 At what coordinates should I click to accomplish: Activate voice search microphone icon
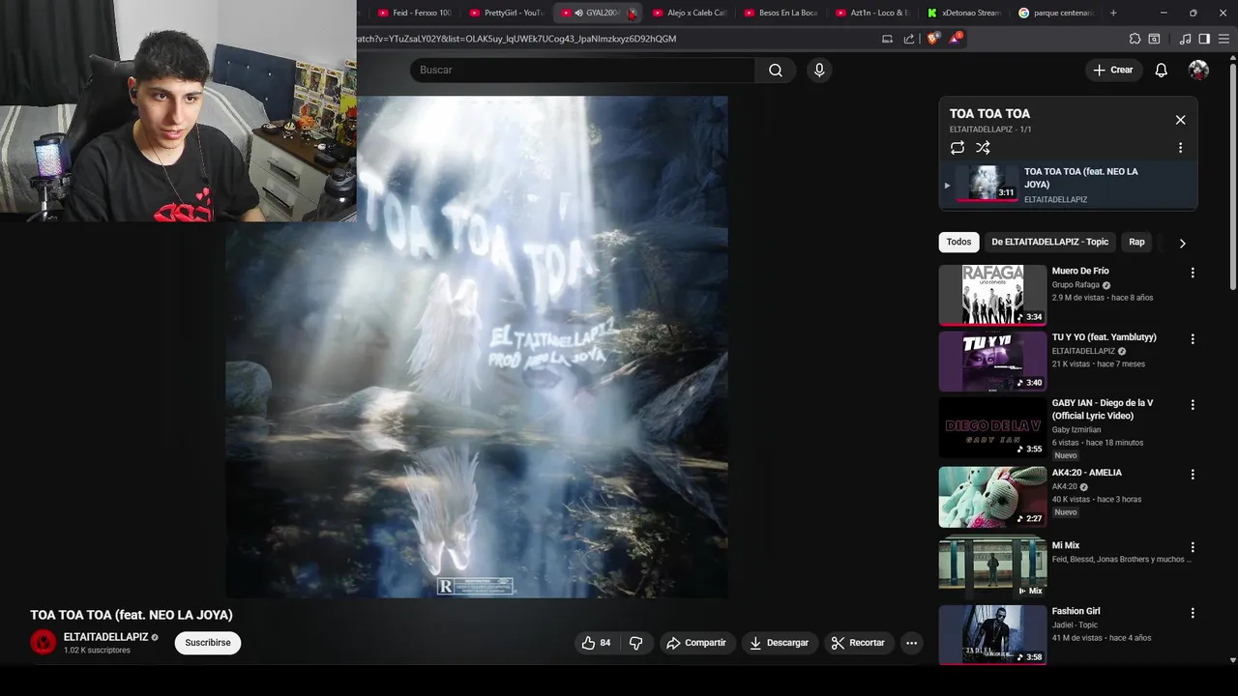point(819,70)
